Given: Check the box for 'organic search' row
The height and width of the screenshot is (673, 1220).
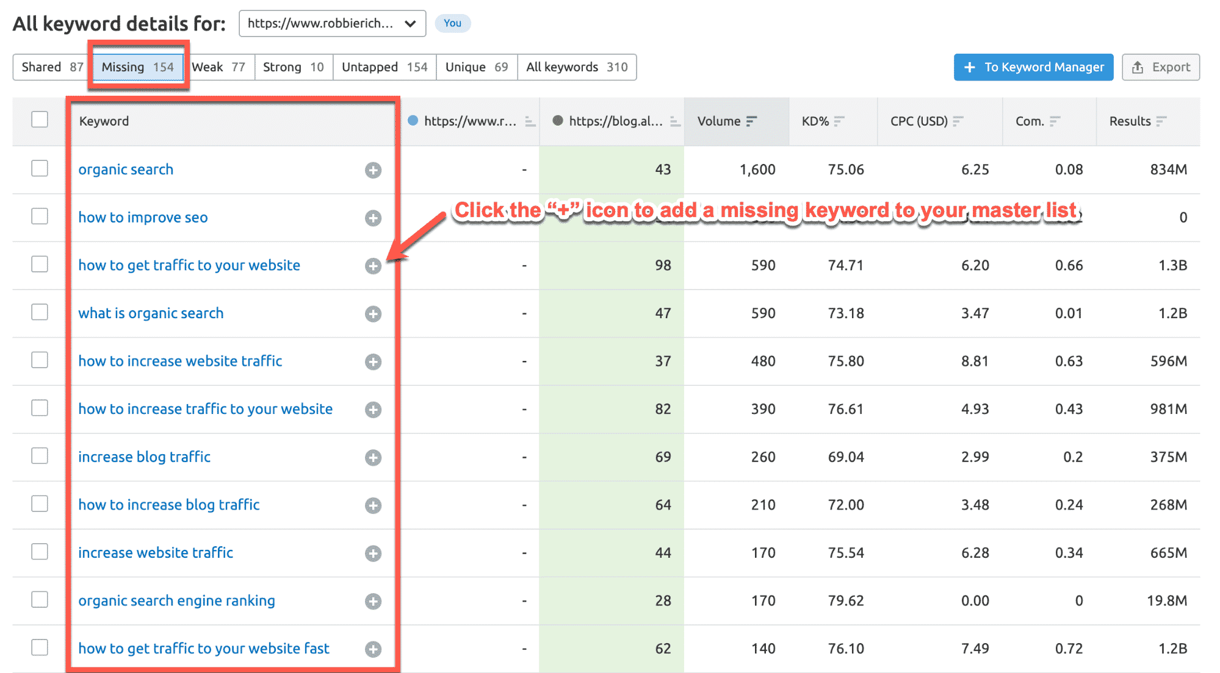Looking at the screenshot, I should [x=40, y=168].
